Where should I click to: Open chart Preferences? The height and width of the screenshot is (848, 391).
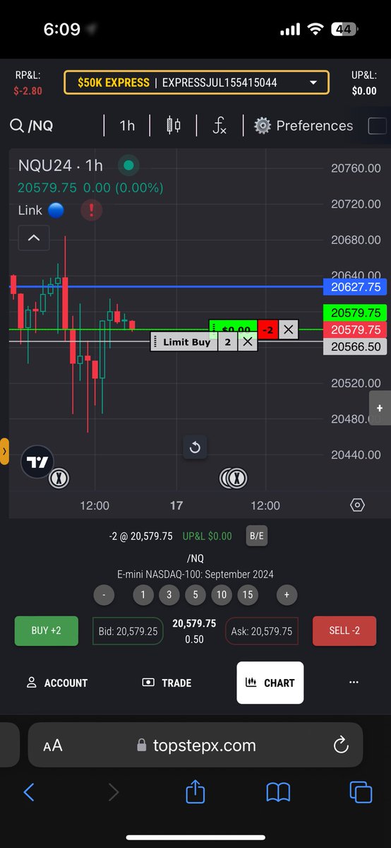303,126
